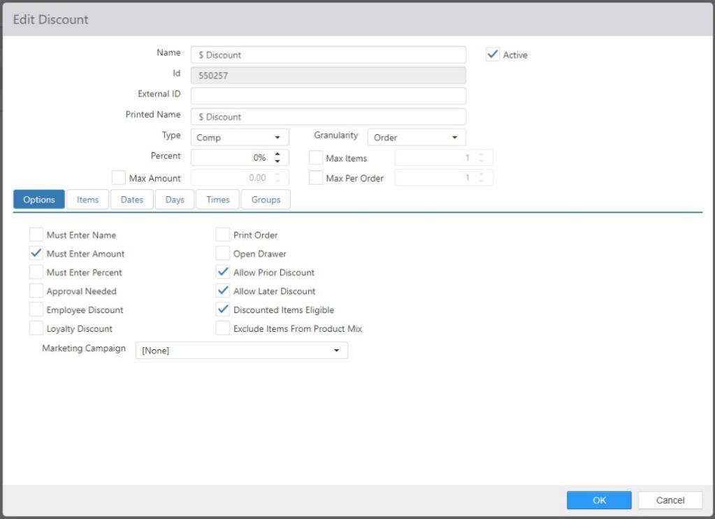Confirm changes with the OK button
715x519 pixels.
(x=599, y=500)
